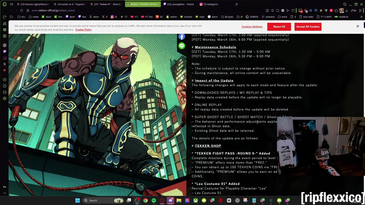Select the NEWS TEKKEN OFFICIAL tab
Image resolution: width=365 pixels, height=205 pixels.
point(143,4)
